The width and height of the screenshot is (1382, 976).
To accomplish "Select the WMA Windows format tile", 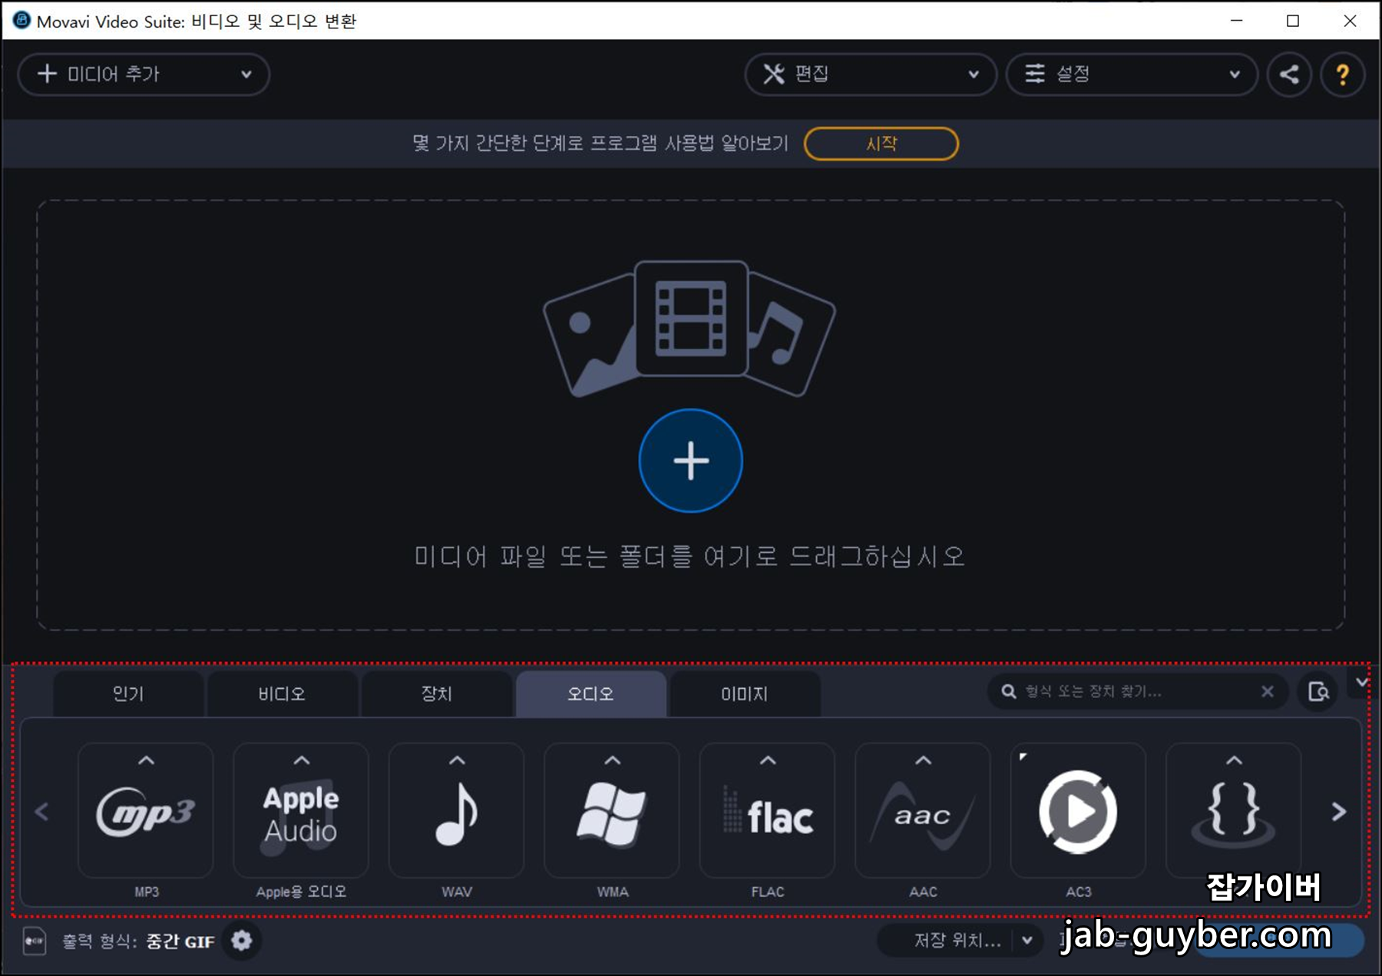I will [x=612, y=810].
